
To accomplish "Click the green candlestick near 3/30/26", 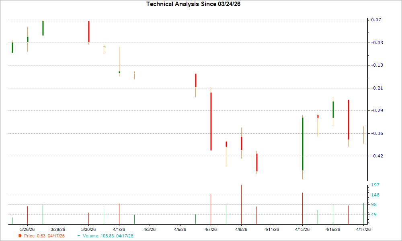I will (43, 28).
